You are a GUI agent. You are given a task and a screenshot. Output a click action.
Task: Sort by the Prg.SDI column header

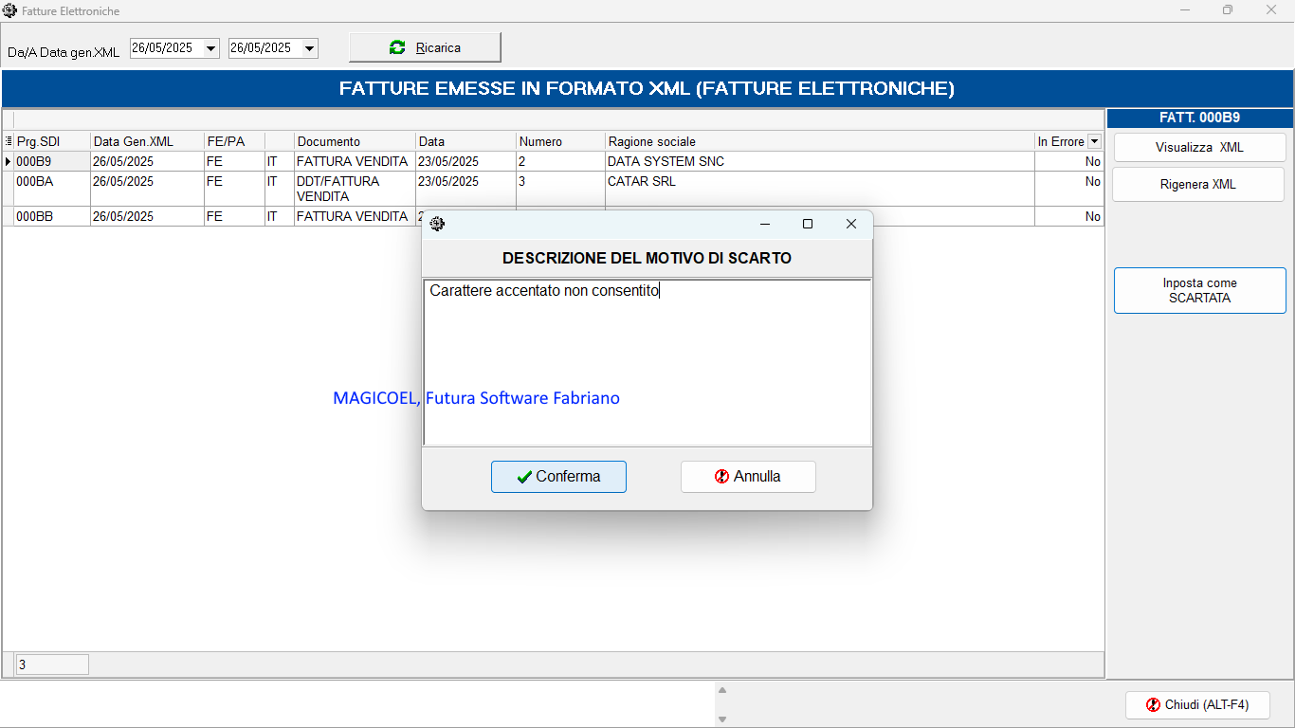pos(52,141)
